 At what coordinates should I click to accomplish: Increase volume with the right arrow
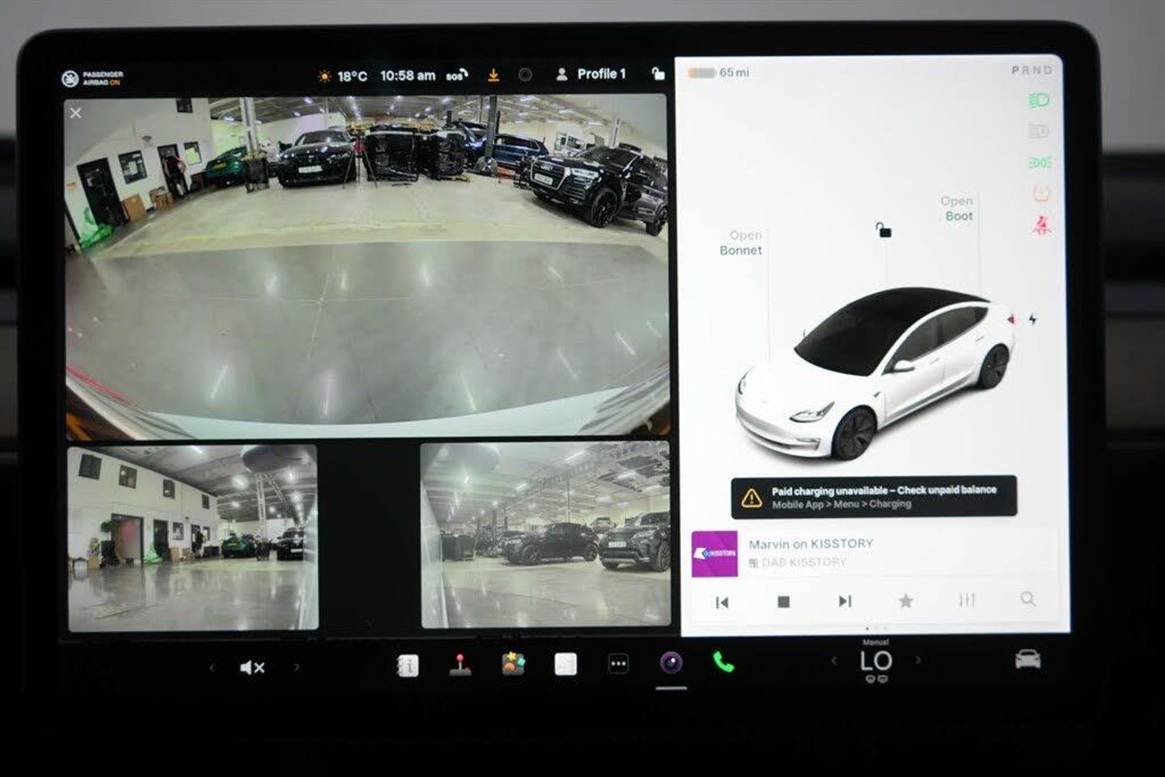point(296,668)
